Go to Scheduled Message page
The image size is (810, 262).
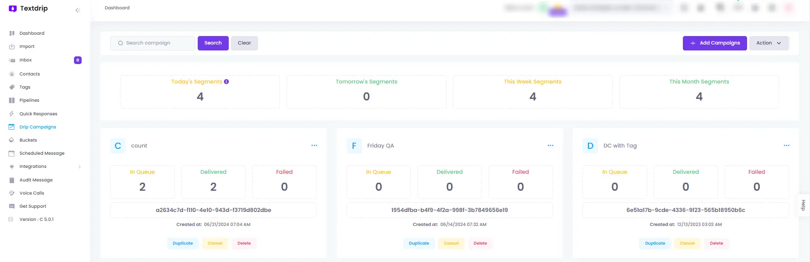point(42,153)
